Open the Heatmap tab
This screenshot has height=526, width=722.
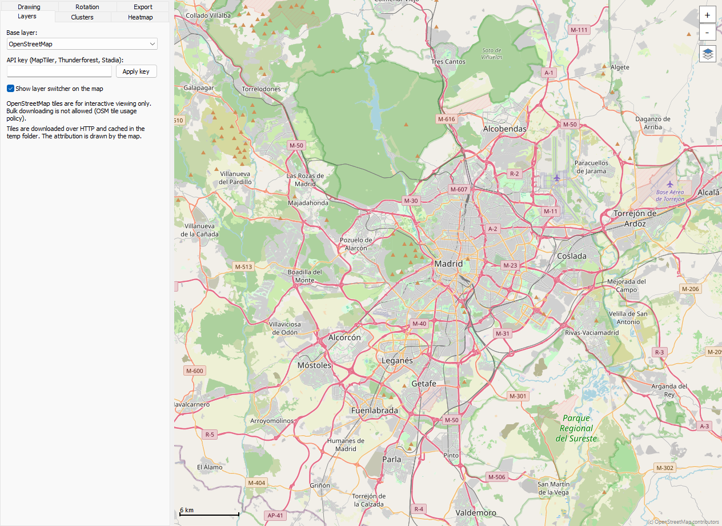140,17
